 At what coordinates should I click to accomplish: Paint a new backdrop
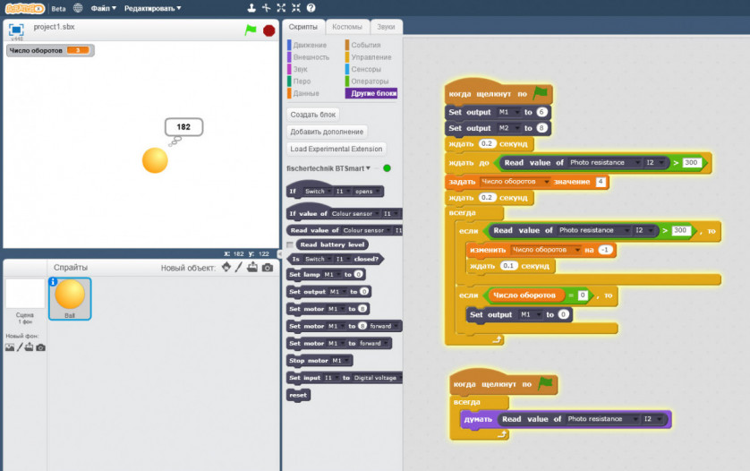(x=20, y=347)
